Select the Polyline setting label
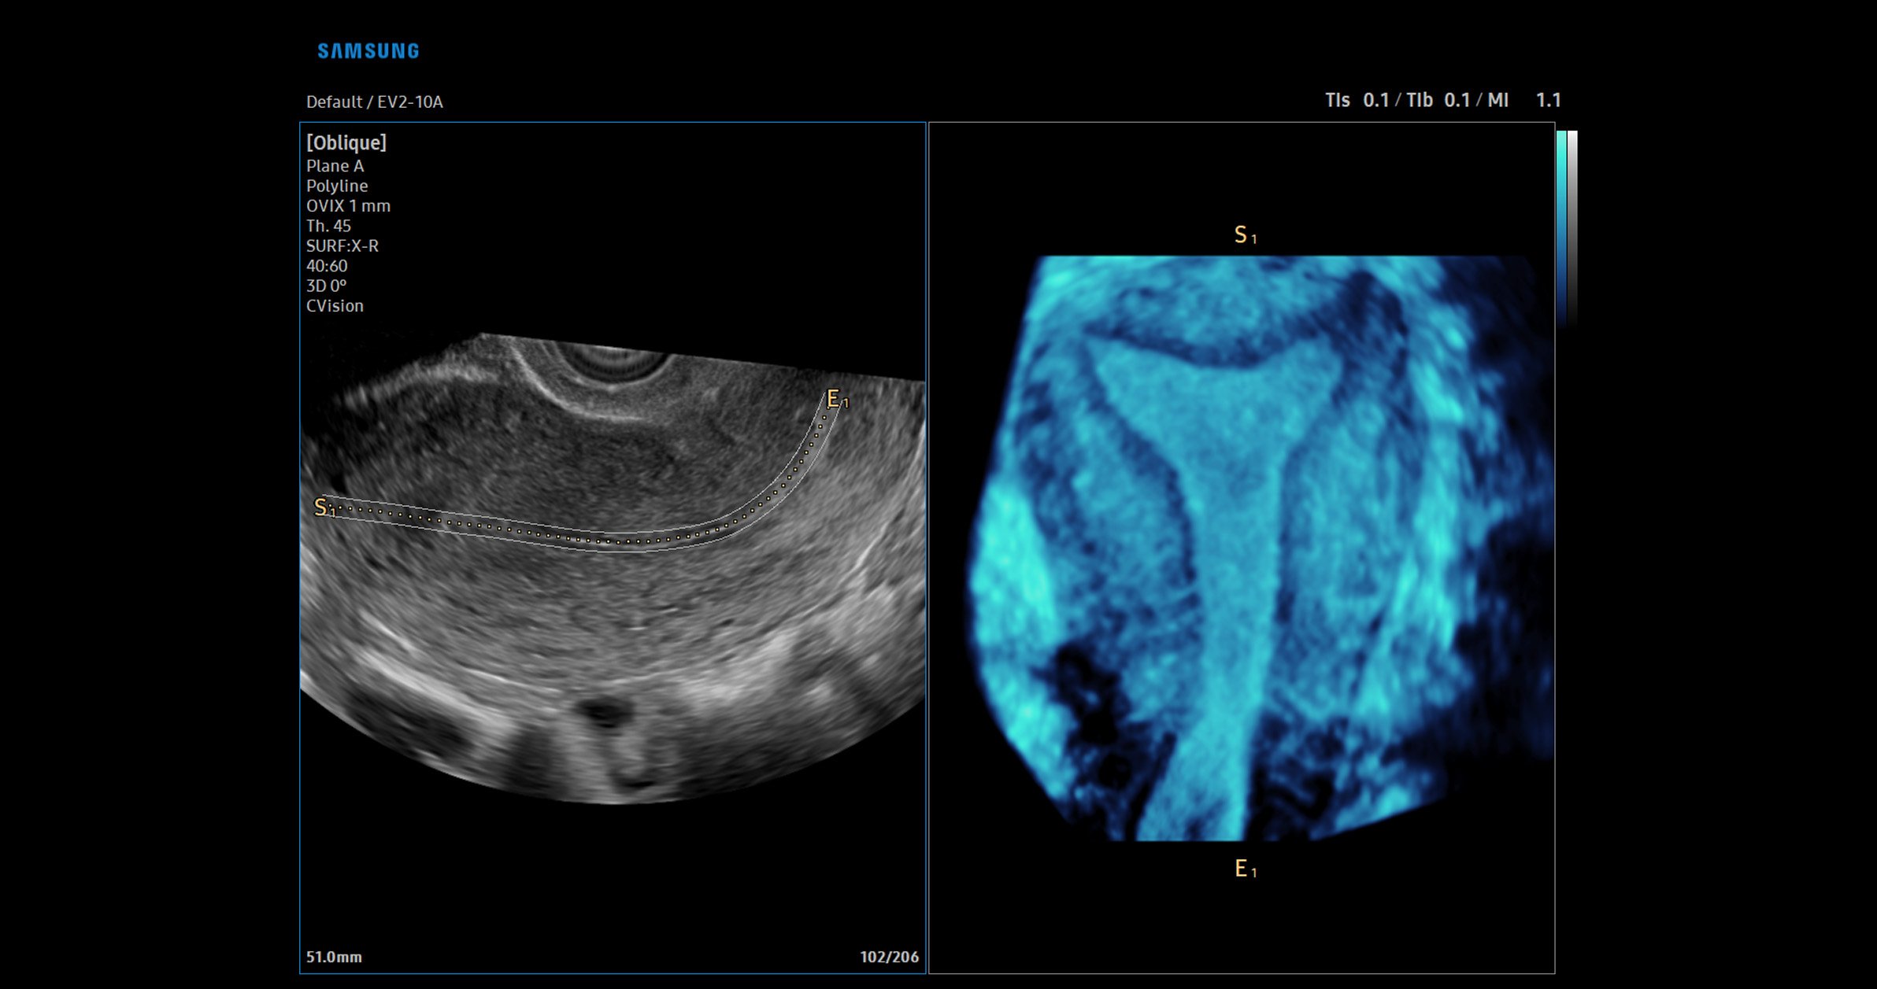The width and height of the screenshot is (1877, 989). pos(337,186)
